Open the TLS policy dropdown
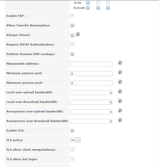The image size is (159, 167). pos(75,140)
